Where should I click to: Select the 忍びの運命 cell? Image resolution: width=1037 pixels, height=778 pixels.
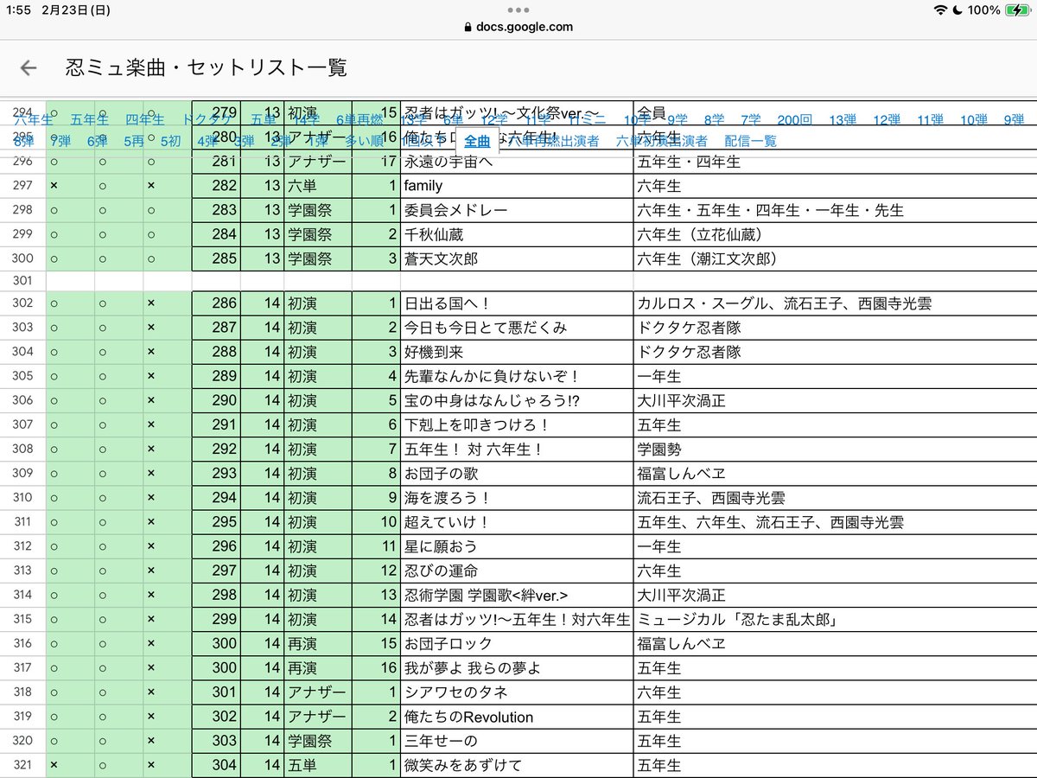(517, 571)
